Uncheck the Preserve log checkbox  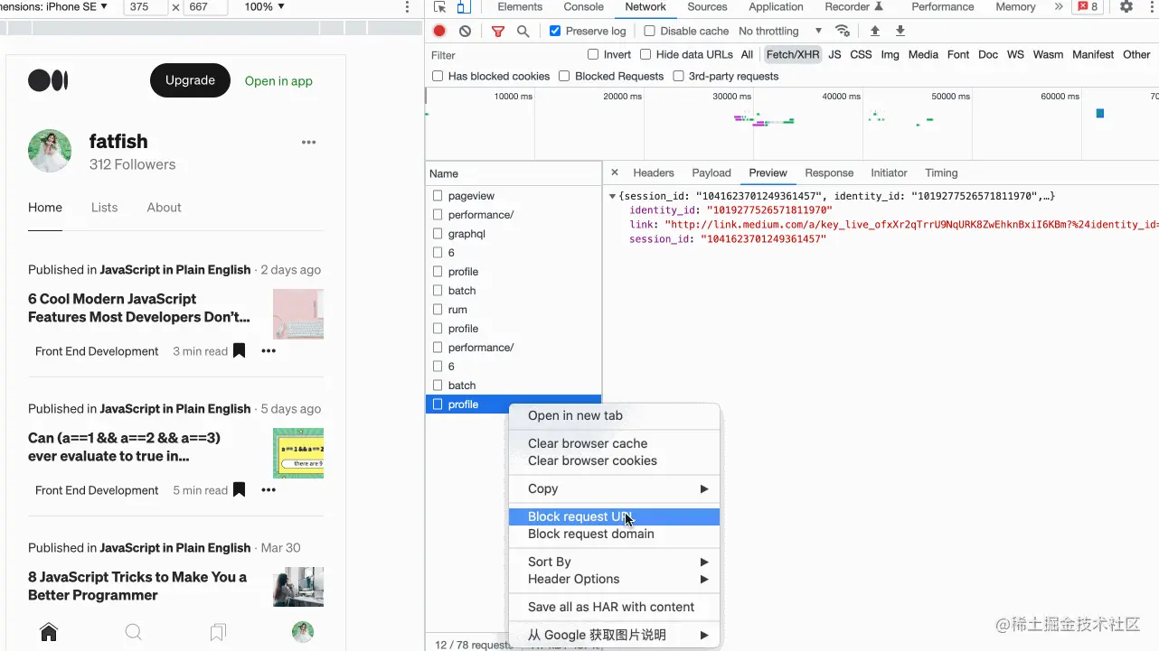coord(554,30)
